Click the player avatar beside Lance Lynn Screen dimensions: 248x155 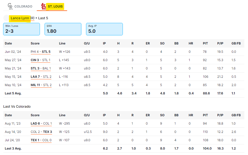coord(6,18)
